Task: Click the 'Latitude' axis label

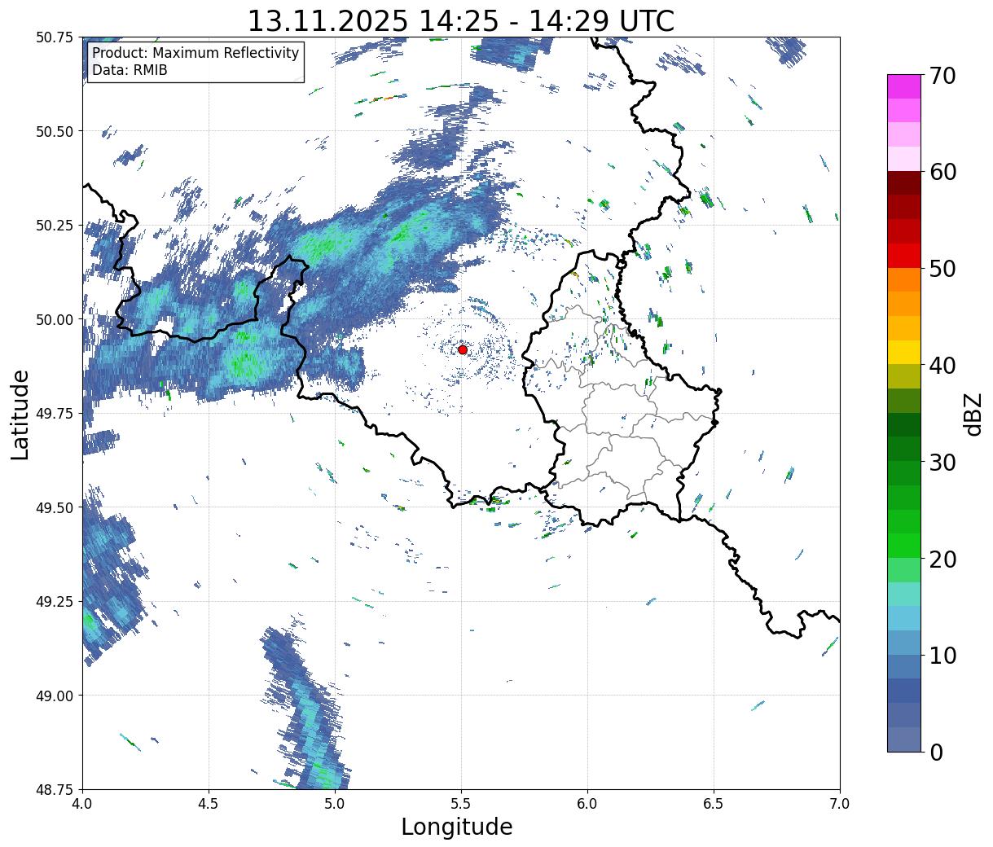Action: click(x=20, y=415)
